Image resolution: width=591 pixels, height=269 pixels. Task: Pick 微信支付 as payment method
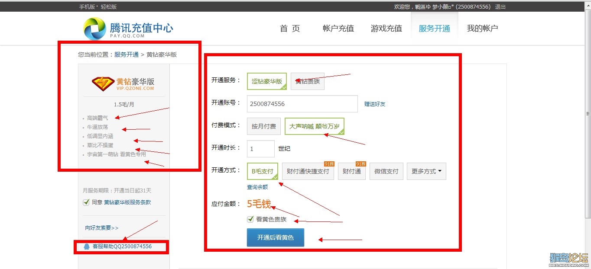tap(386, 171)
